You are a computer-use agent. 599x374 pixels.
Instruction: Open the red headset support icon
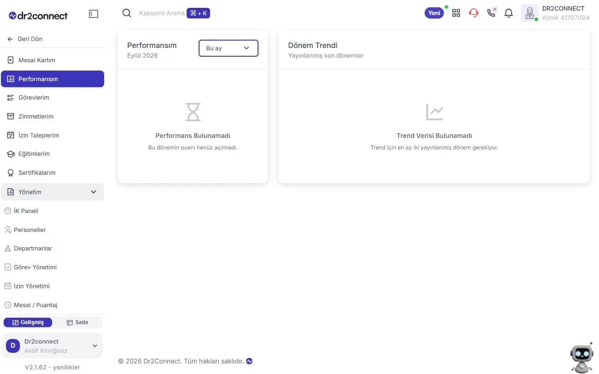tap(474, 13)
